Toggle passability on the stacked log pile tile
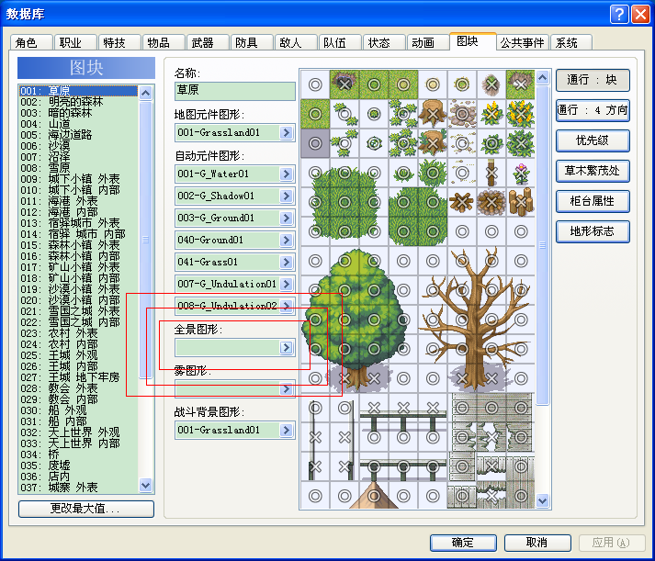 pyautogui.click(x=521, y=202)
